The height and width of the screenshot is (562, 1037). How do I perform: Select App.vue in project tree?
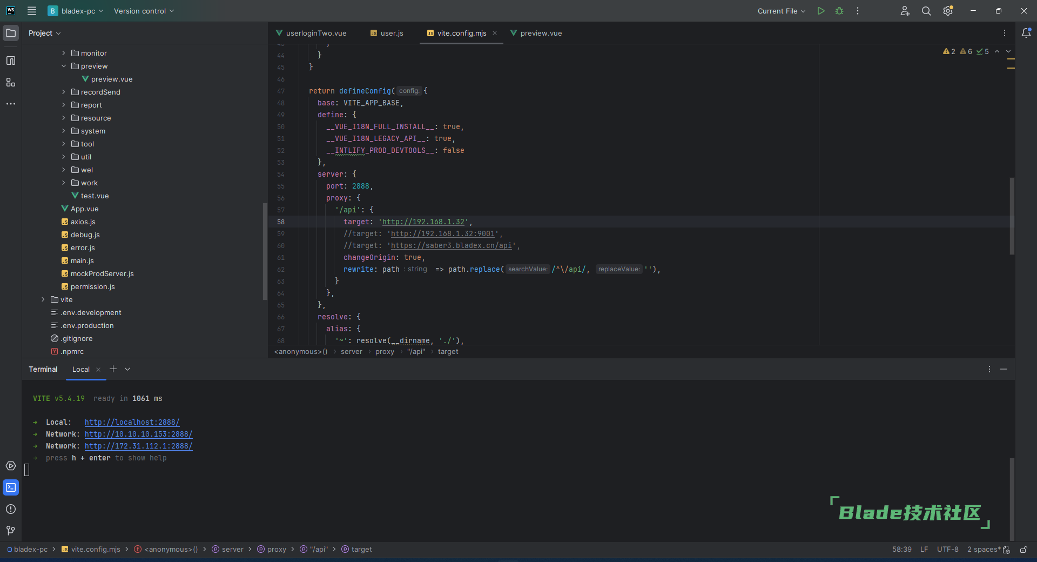[84, 209]
